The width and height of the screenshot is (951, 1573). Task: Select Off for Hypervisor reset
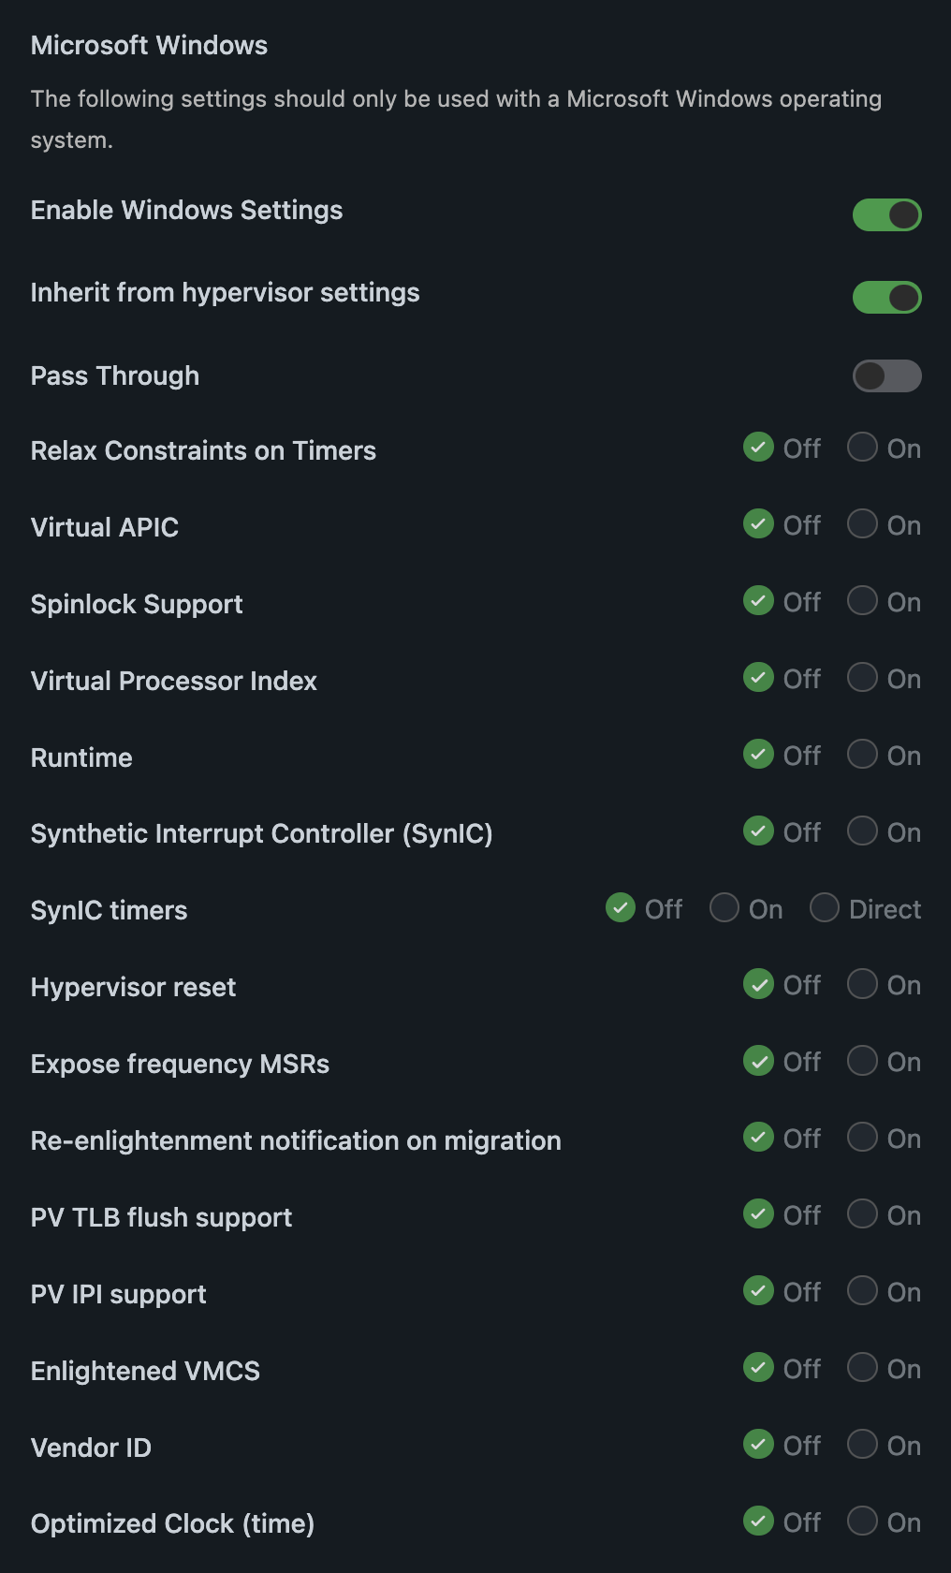point(758,984)
